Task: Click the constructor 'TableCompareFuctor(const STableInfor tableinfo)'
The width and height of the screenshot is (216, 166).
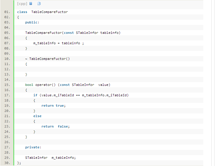Action: pyautogui.click(x=73, y=33)
